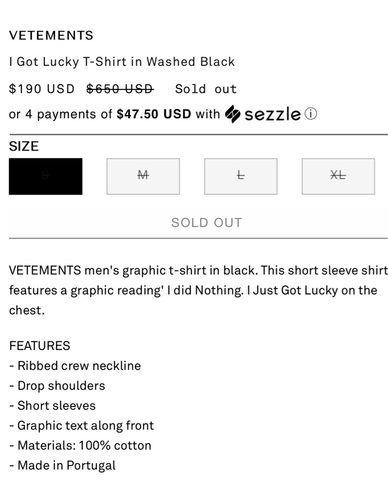The width and height of the screenshot is (388, 484).
Task: Click the SIZE section heading
Action: [x=24, y=147]
